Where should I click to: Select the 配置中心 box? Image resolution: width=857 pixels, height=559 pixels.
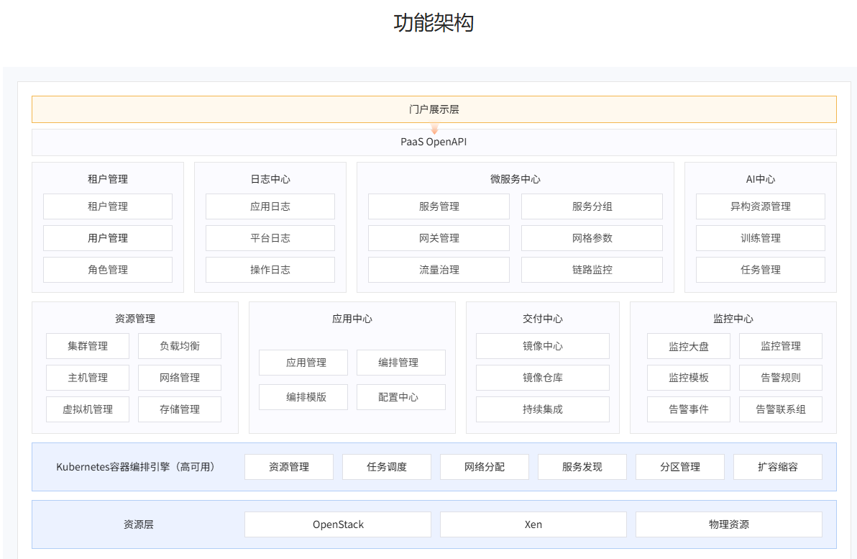pyautogui.click(x=400, y=397)
